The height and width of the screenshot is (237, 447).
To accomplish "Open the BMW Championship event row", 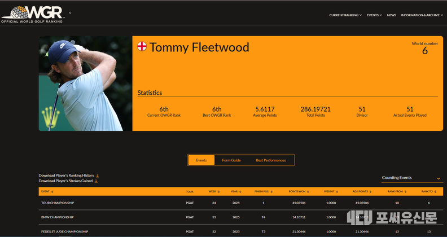I will pyautogui.click(x=241, y=217).
